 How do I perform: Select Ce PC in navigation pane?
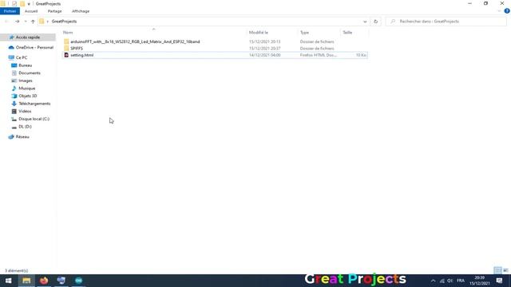point(22,57)
